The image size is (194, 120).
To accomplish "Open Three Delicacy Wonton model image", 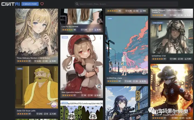I will (36, 32).
